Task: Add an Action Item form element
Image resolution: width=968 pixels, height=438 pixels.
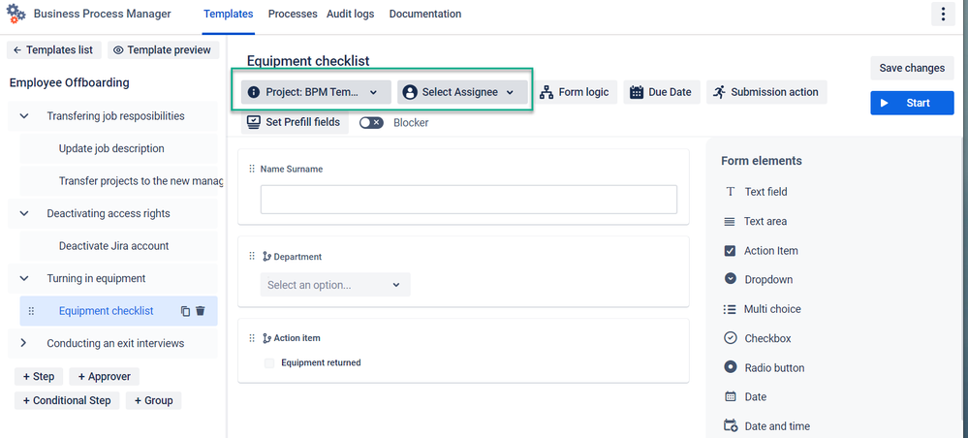Action: pyautogui.click(x=761, y=251)
